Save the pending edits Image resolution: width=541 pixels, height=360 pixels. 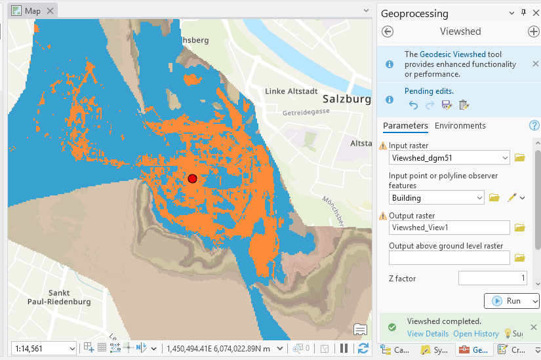point(447,105)
